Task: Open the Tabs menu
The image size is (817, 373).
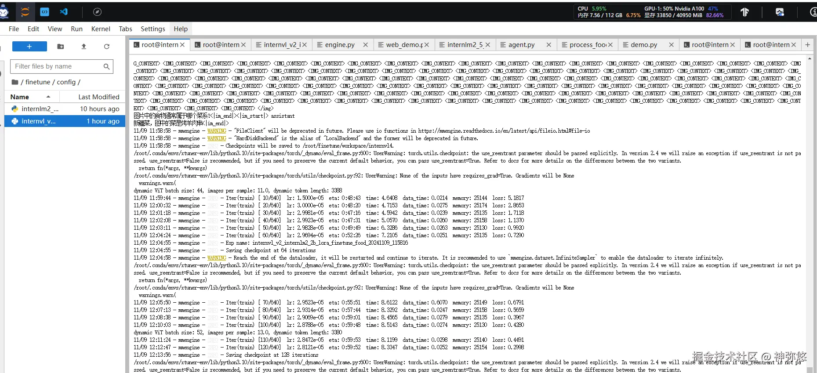Action: (126, 29)
